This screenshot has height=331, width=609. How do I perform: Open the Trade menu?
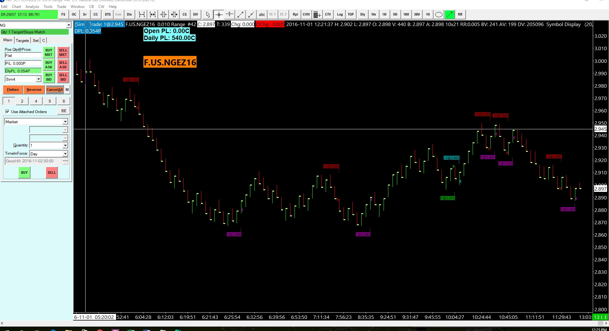point(61,6)
